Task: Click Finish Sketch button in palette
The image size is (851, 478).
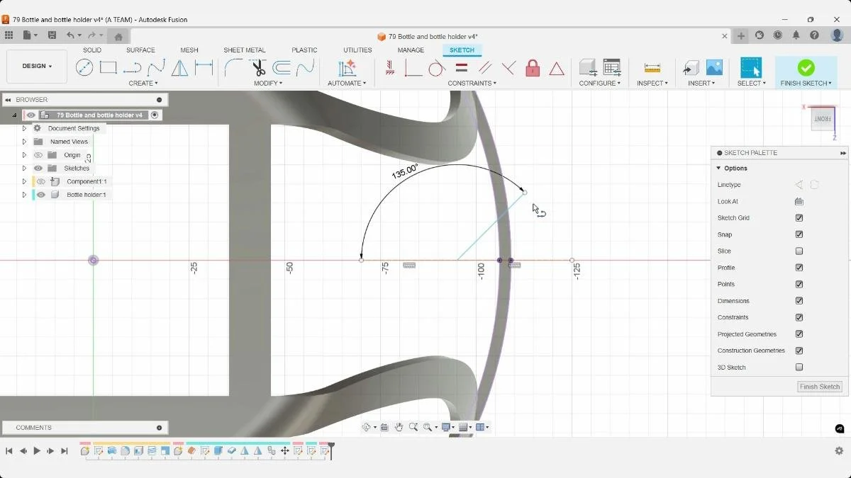Action: pos(820,387)
